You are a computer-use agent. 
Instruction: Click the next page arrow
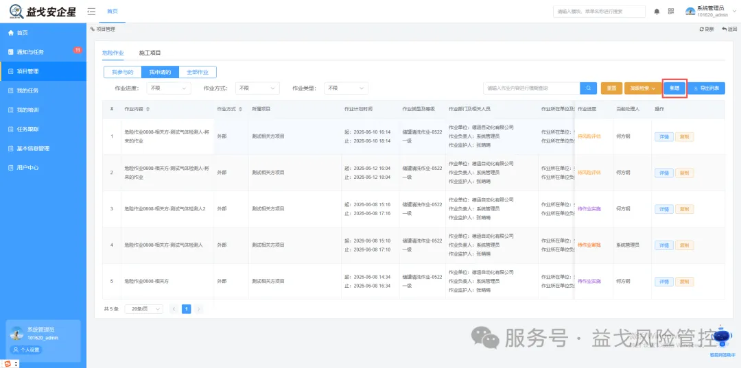point(199,309)
